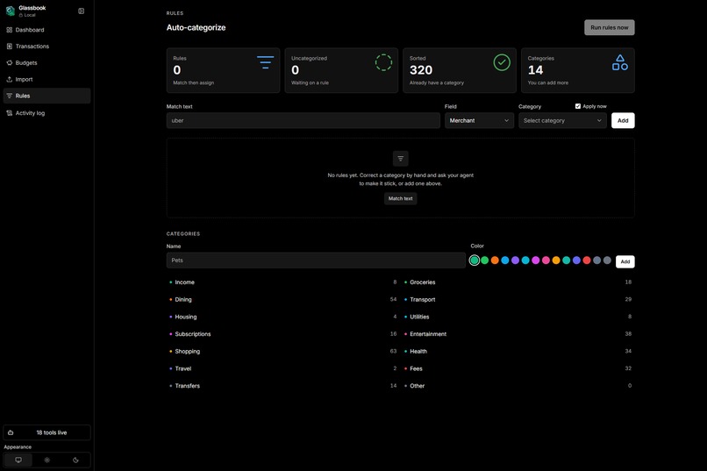Click the Subscriptions category row
This screenshot has width=707, height=471.
tap(282, 334)
